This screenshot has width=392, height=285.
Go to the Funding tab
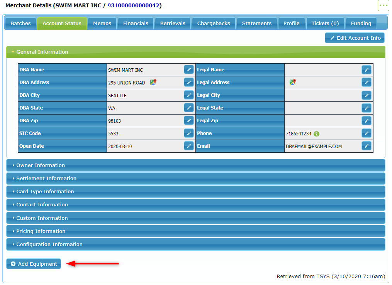coord(361,24)
